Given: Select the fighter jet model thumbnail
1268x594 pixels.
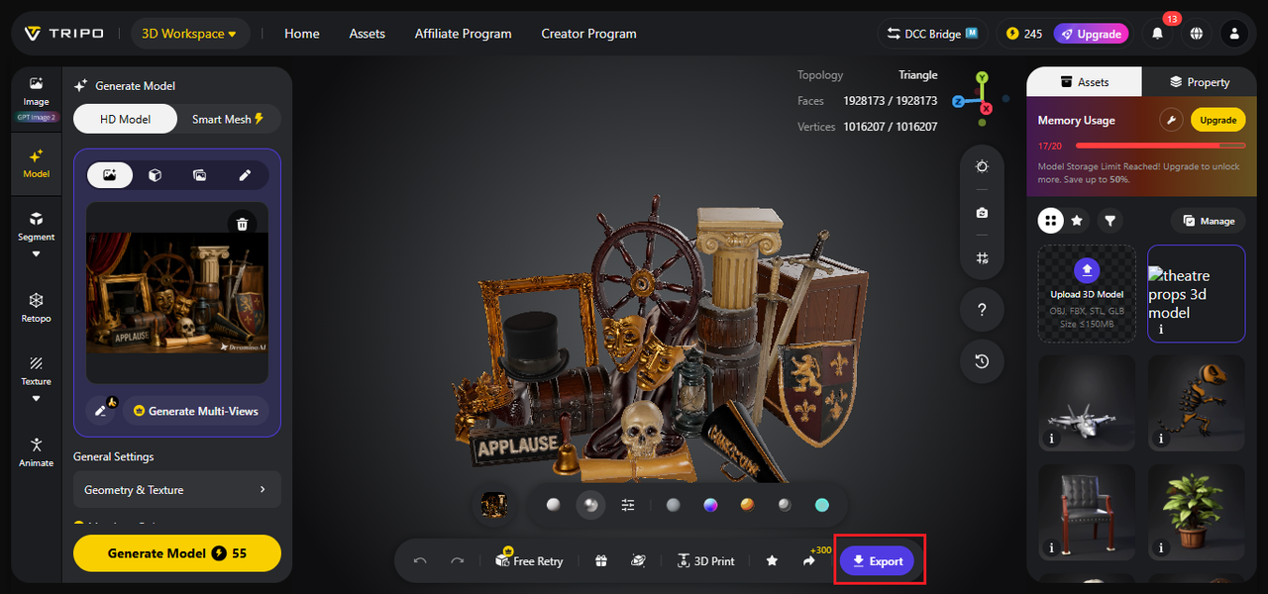Looking at the screenshot, I should coord(1087,404).
